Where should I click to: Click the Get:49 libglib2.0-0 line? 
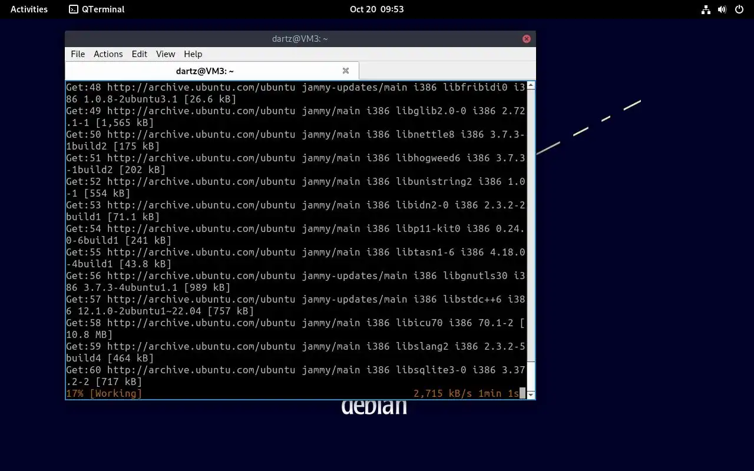coord(295,117)
